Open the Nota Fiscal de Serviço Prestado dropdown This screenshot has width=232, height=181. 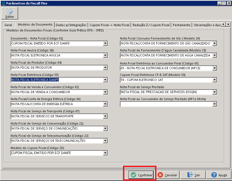(214, 92)
